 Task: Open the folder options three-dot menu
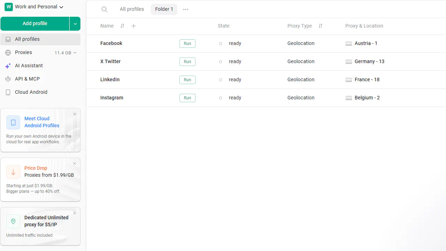(x=186, y=9)
